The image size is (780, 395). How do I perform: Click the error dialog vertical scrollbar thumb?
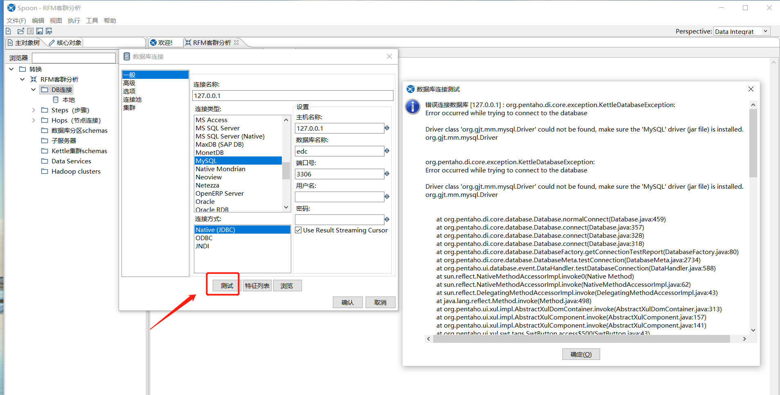point(753,143)
